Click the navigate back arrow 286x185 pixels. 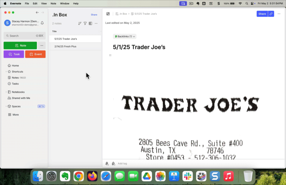point(37,12)
